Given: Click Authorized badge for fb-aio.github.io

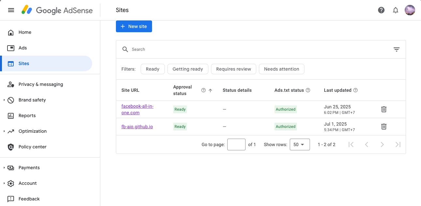Looking at the screenshot, I should [286, 127].
